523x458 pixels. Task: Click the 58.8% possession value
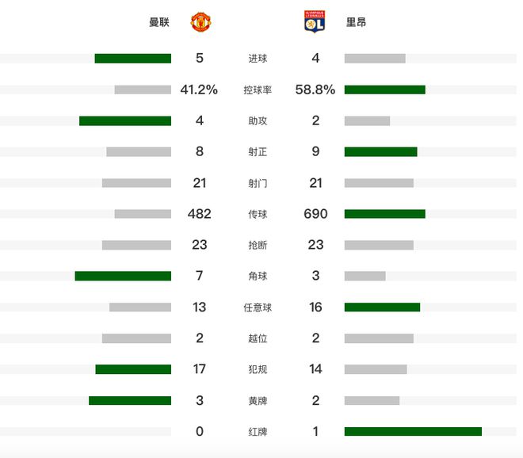[315, 90]
